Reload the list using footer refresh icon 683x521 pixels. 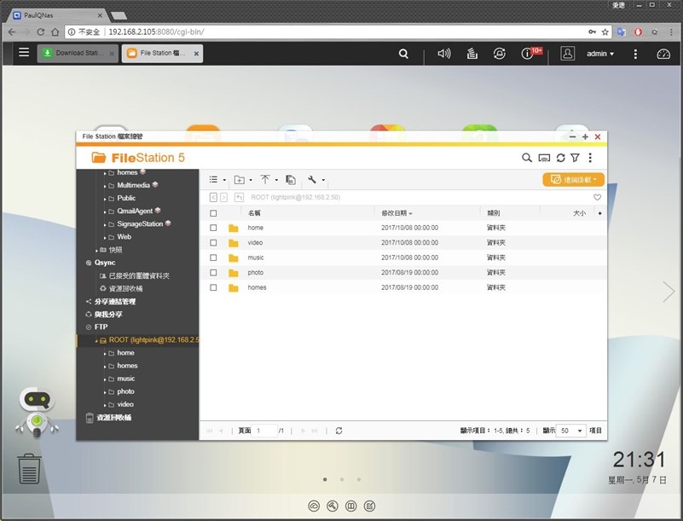[x=339, y=431]
